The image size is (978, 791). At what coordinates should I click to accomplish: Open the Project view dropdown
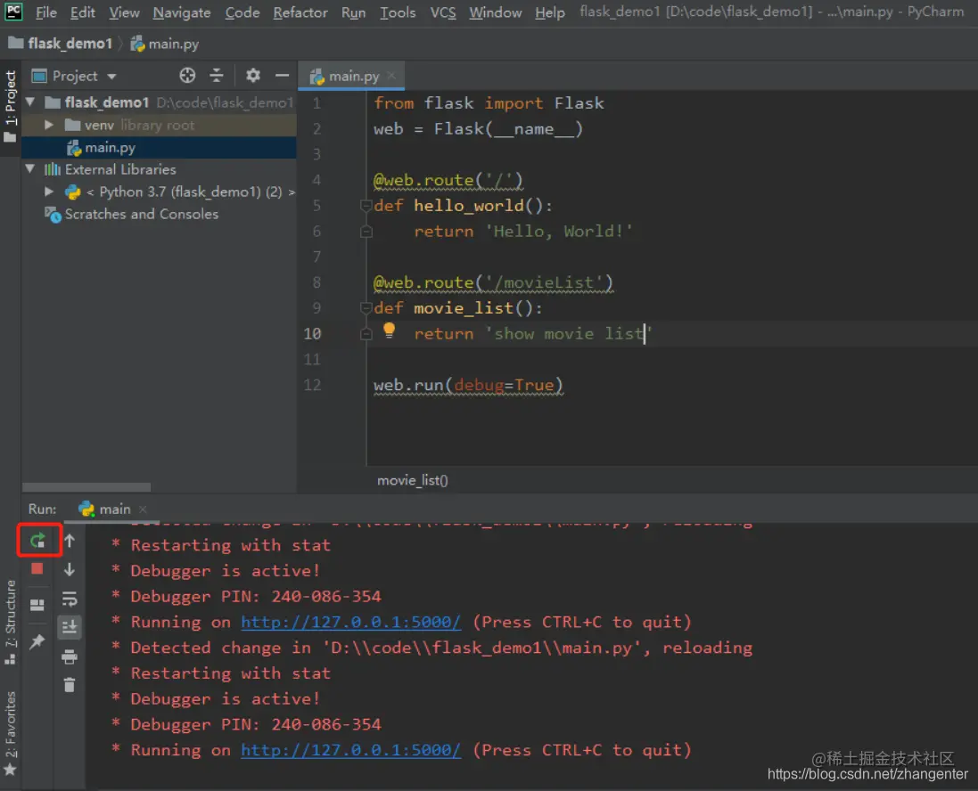pos(74,76)
